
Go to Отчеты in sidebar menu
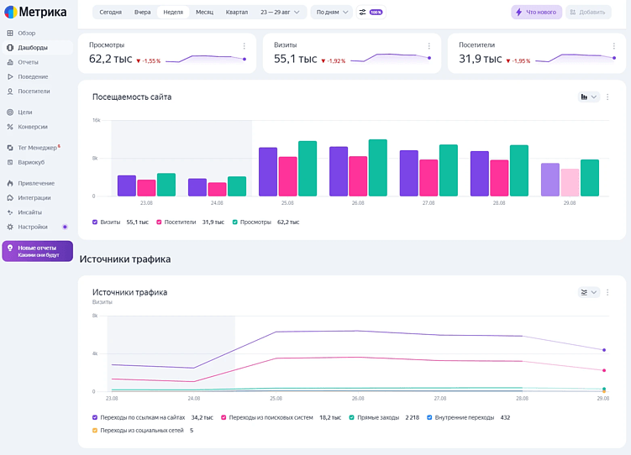(x=28, y=62)
